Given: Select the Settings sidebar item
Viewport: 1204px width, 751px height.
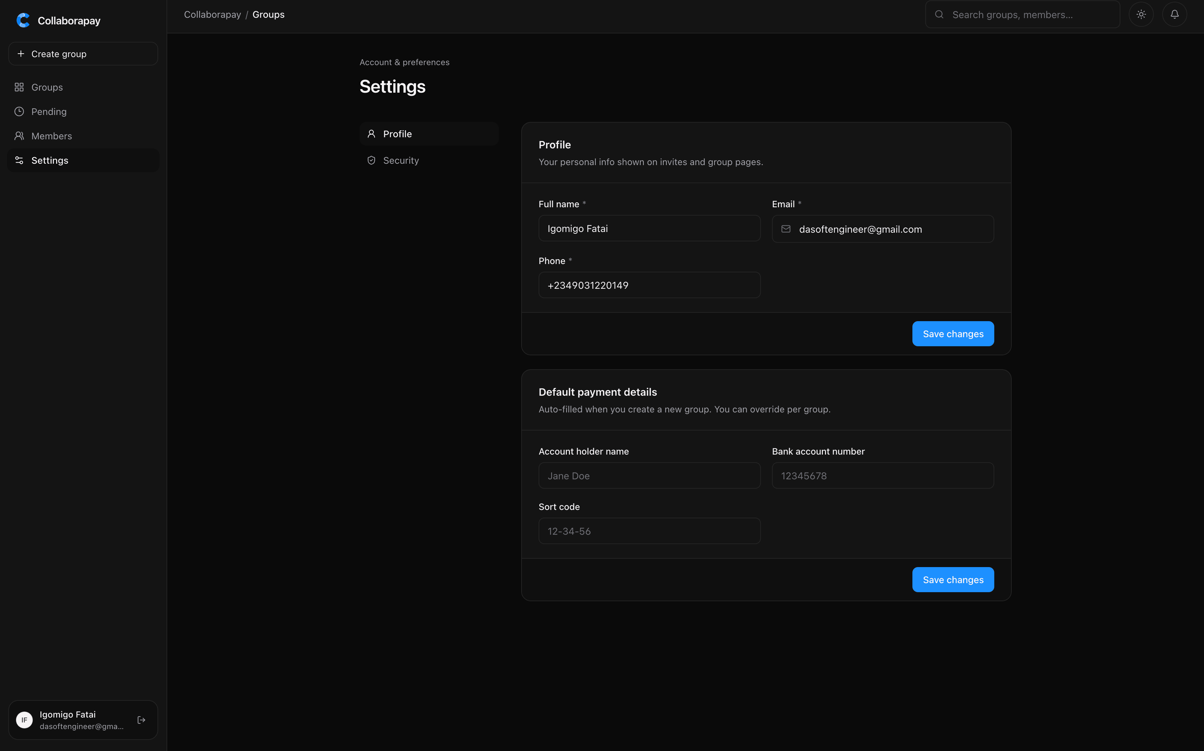Looking at the screenshot, I should tap(84, 161).
